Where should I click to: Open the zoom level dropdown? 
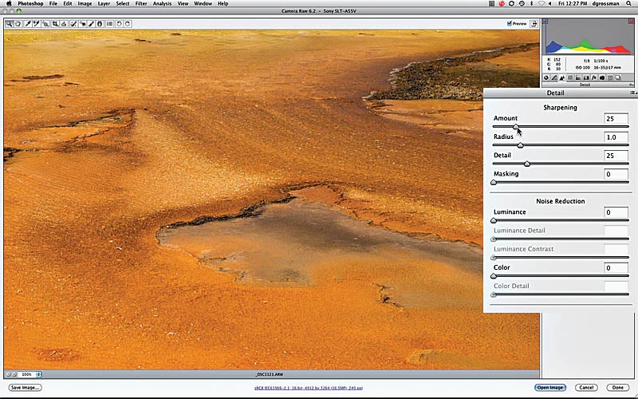pos(38,373)
